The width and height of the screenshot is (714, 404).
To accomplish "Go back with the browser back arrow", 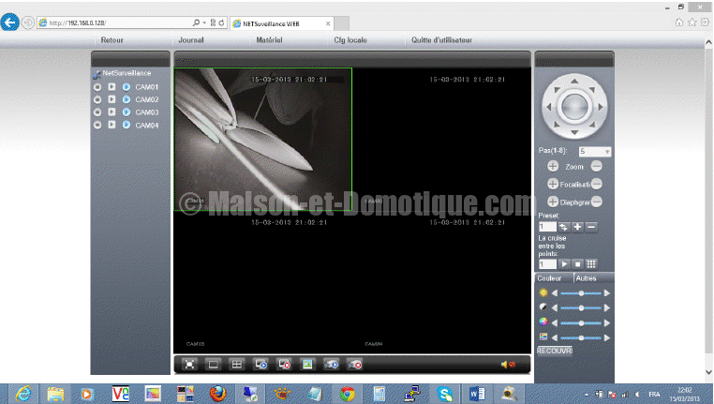I will pos(9,22).
